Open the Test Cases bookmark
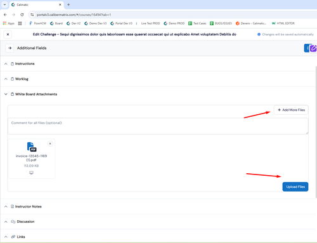317x243 pixels. (197, 23)
